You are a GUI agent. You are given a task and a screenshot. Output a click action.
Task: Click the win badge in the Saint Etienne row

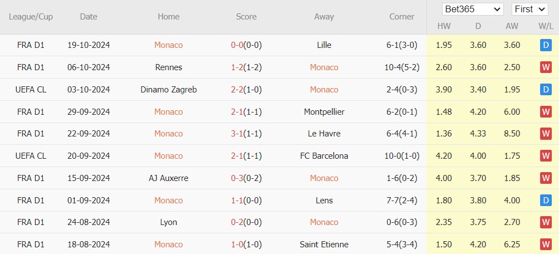click(546, 245)
